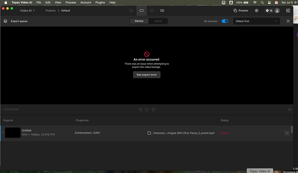Click the See export error button

[x=146, y=75]
